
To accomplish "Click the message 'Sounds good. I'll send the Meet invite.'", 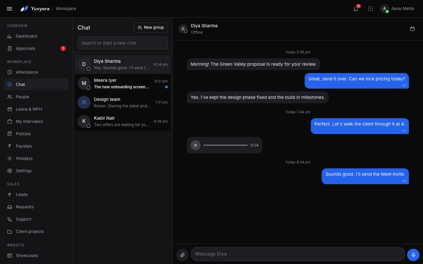I will coord(365,176).
